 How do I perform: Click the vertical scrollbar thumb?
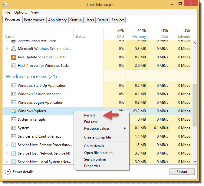195,105
